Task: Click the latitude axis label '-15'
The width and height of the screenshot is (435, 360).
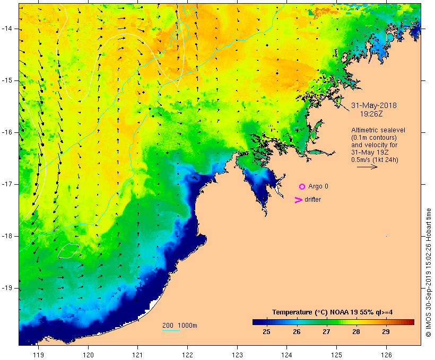Action: [x=7, y=80]
